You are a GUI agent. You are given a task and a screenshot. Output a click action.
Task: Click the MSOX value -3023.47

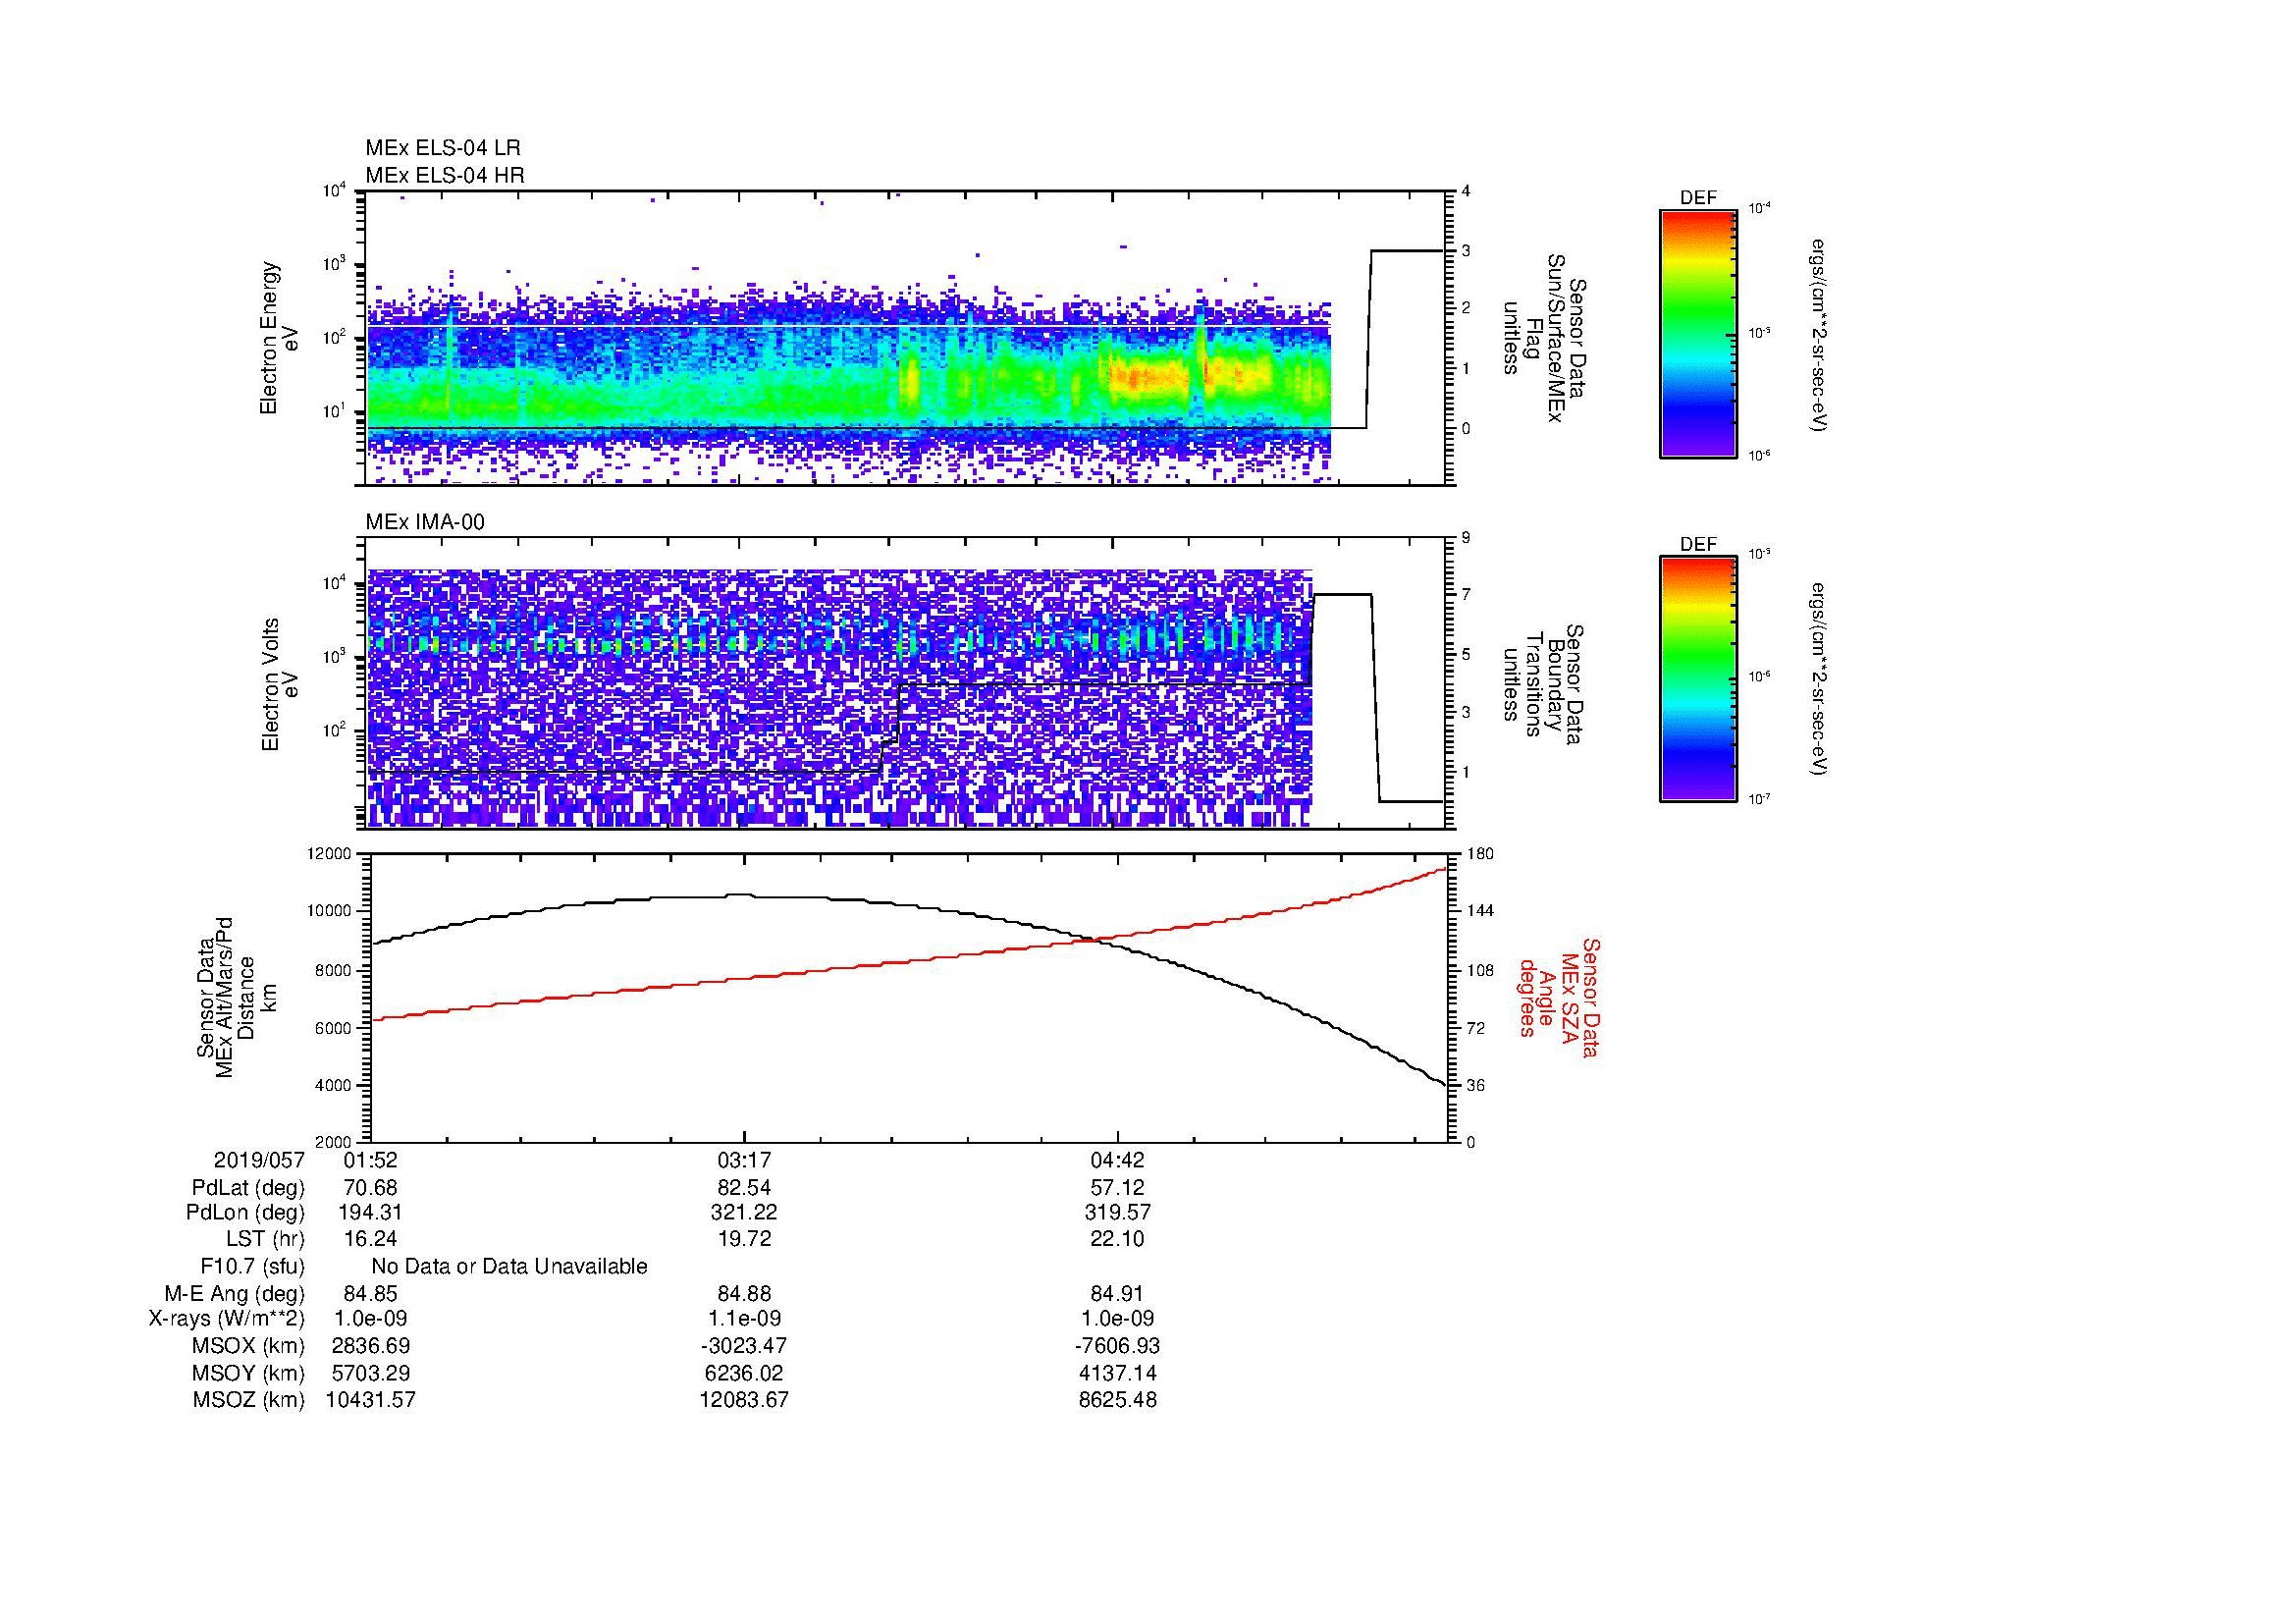[x=743, y=1346]
